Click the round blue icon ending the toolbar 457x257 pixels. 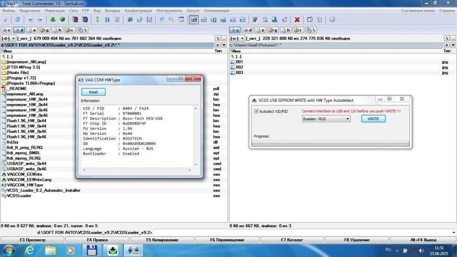click(332, 20)
